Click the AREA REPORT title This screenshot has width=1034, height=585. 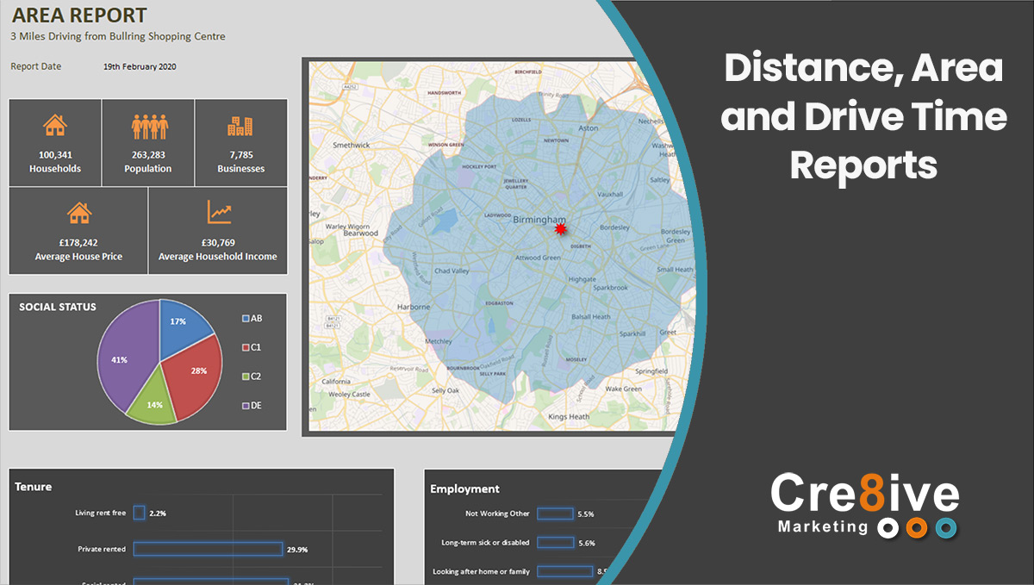[78, 16]
